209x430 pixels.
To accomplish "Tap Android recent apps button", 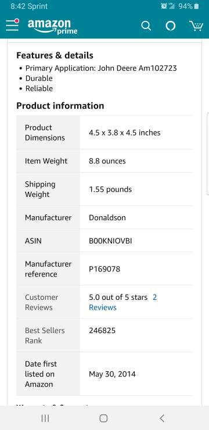I will pos(45,418).
